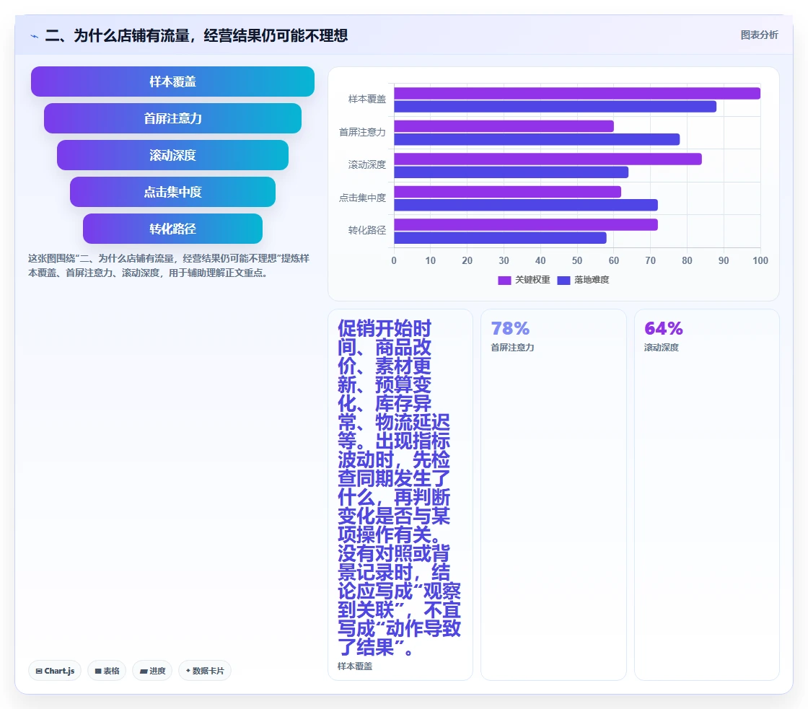Click the 64% value in data card
808x709 pixels.
[x=664, y=328]
